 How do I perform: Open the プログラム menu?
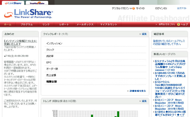point(27,25)
